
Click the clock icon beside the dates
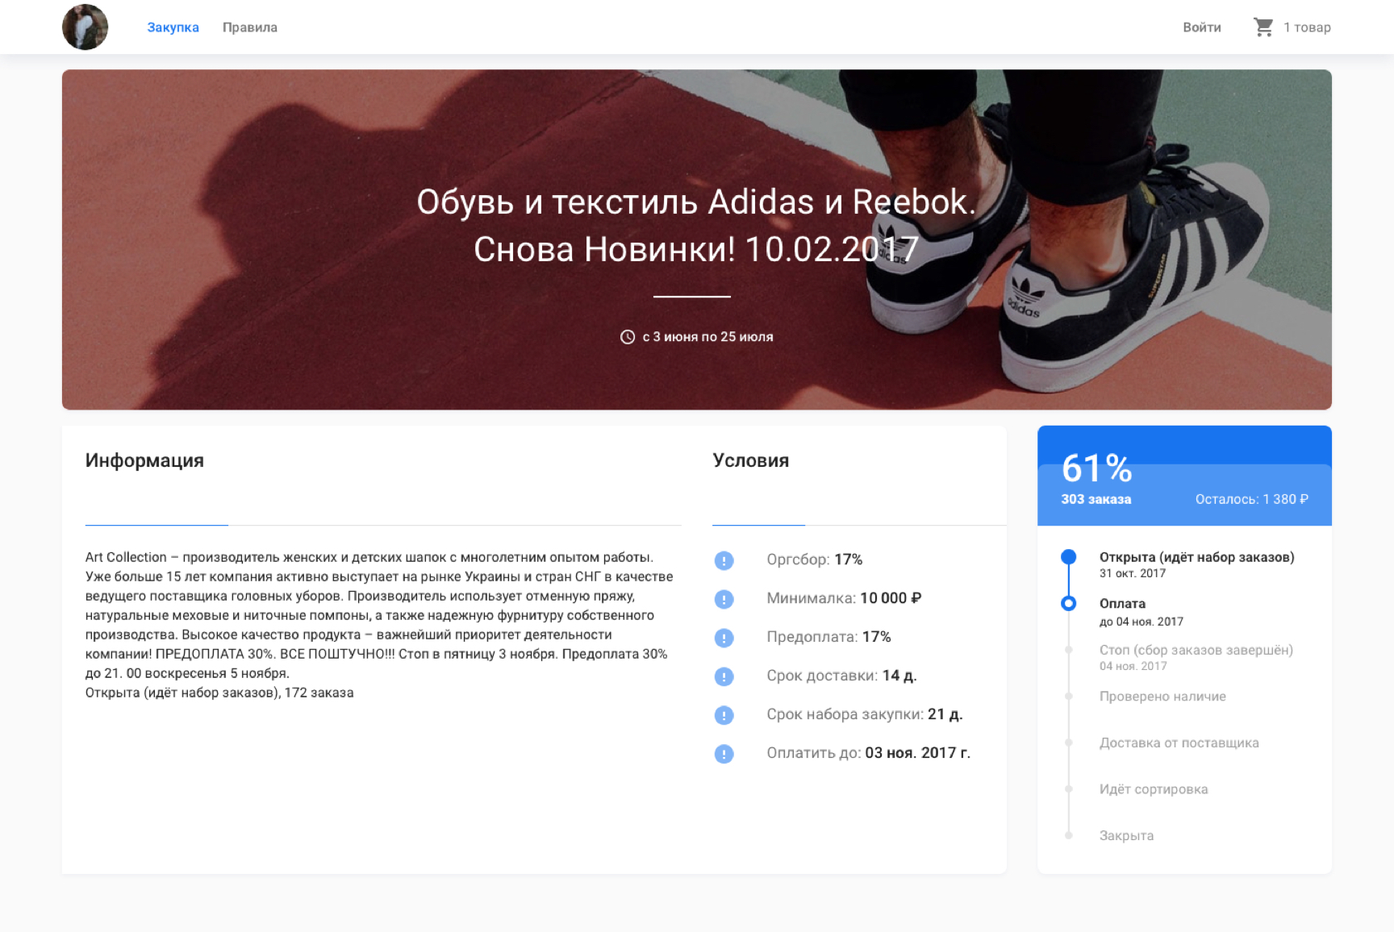coord(628,337)
